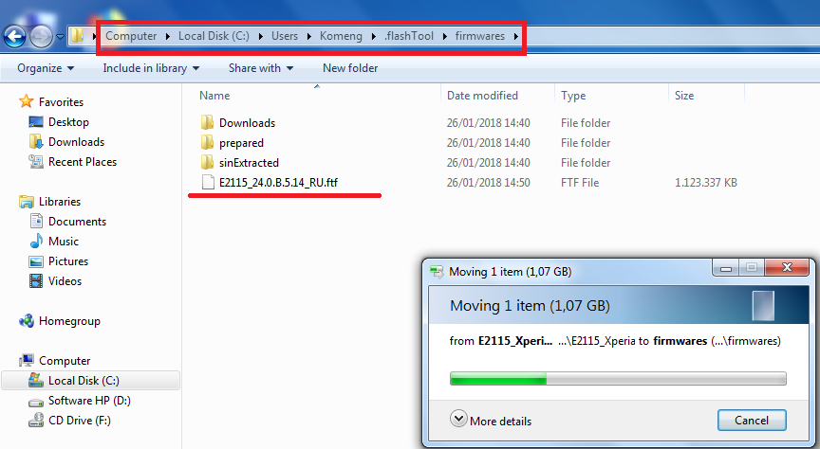The width and height of the screenshot is (820, 449).
Task: Open the Documents library label
Action: [x=78, y=222]
